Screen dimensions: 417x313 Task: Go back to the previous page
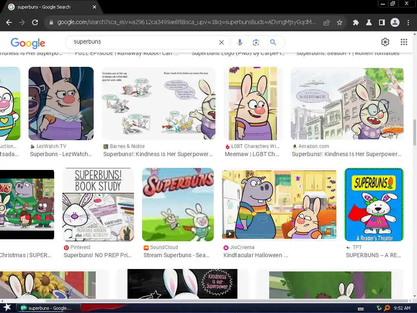9,23
